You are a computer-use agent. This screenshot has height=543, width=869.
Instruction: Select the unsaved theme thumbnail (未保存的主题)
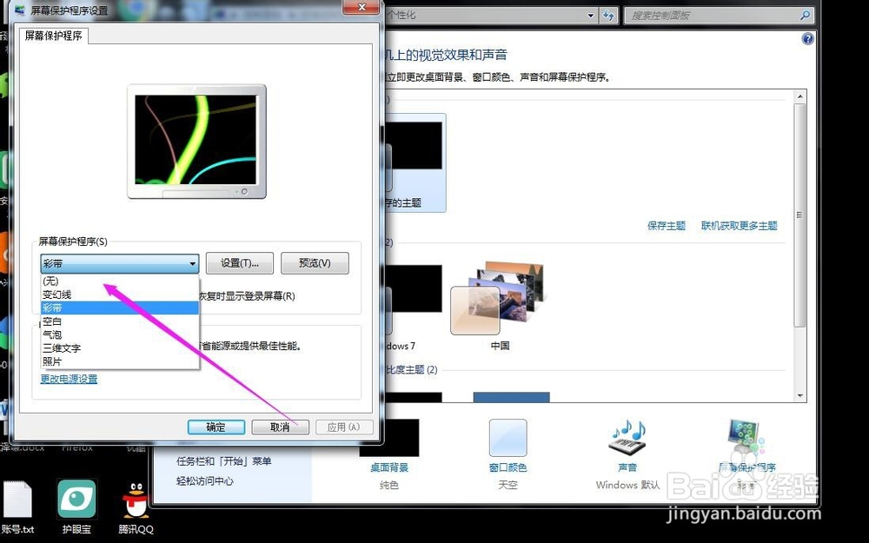[x=414, y=163]
